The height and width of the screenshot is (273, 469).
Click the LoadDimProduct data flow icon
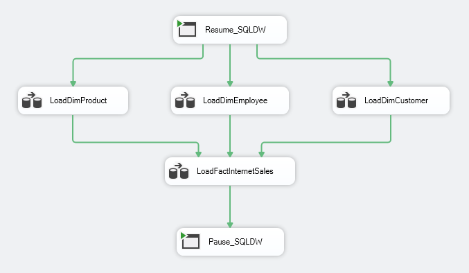pyautogui.click(x=32, y=100)
